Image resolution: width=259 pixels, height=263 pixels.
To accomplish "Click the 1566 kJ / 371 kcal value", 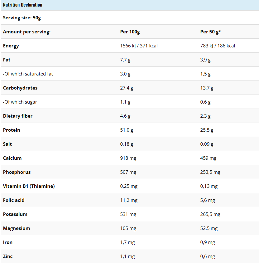I will 139,46.
